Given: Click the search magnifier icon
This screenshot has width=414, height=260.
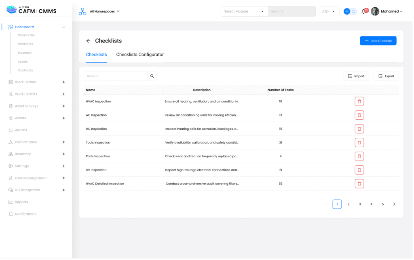Looking at the screenshot, I should (152, 76).
